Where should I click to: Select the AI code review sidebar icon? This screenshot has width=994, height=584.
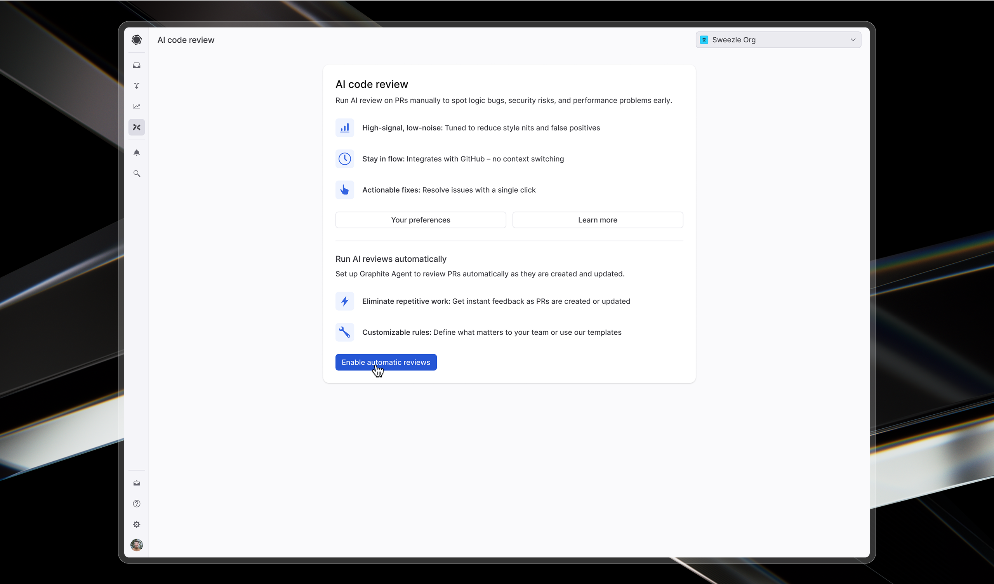[136, 127]
